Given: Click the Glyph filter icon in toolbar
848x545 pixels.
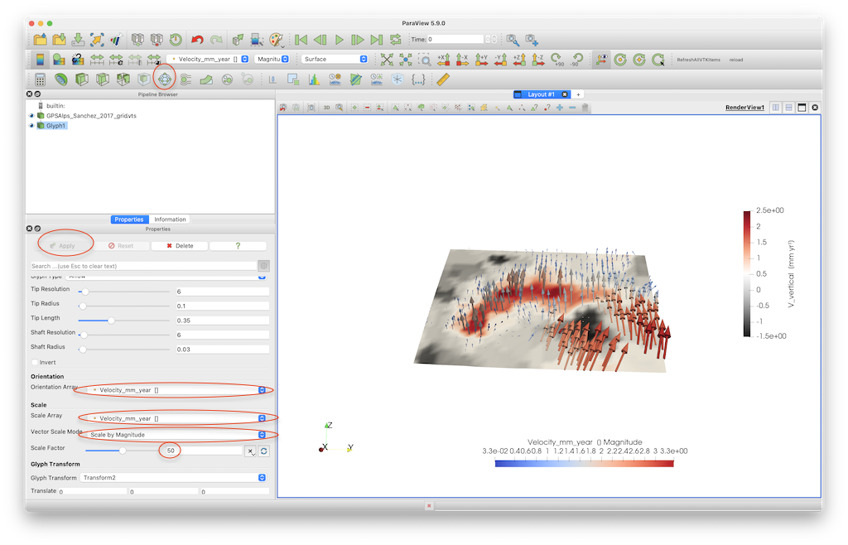Looking at the screenshot, I should 164,80.
